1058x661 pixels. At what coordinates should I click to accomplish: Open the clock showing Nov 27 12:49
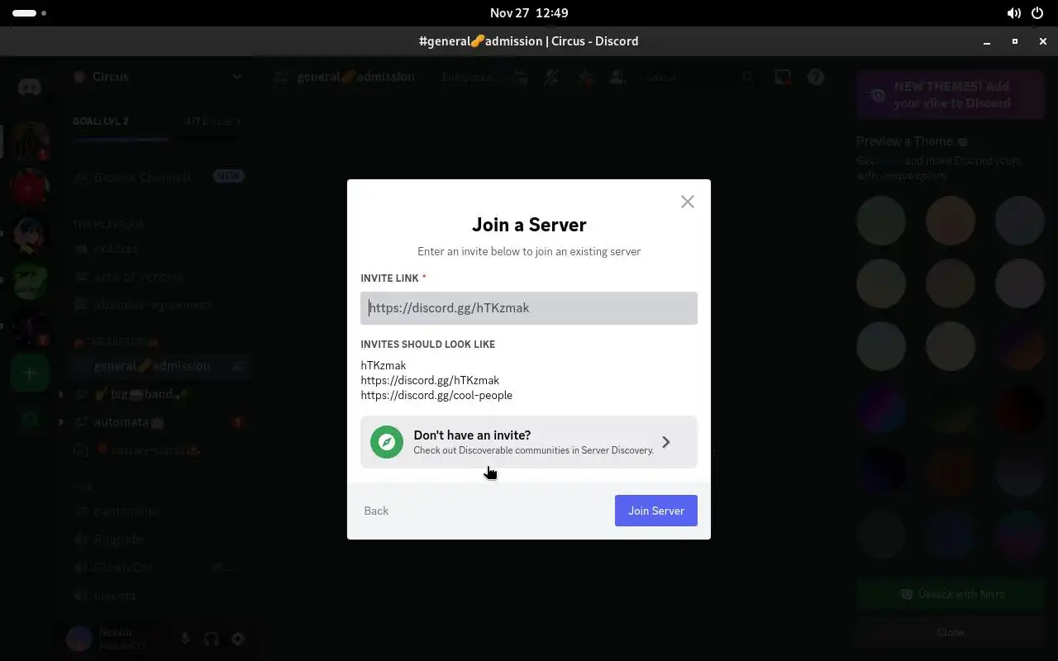(529, 13)
